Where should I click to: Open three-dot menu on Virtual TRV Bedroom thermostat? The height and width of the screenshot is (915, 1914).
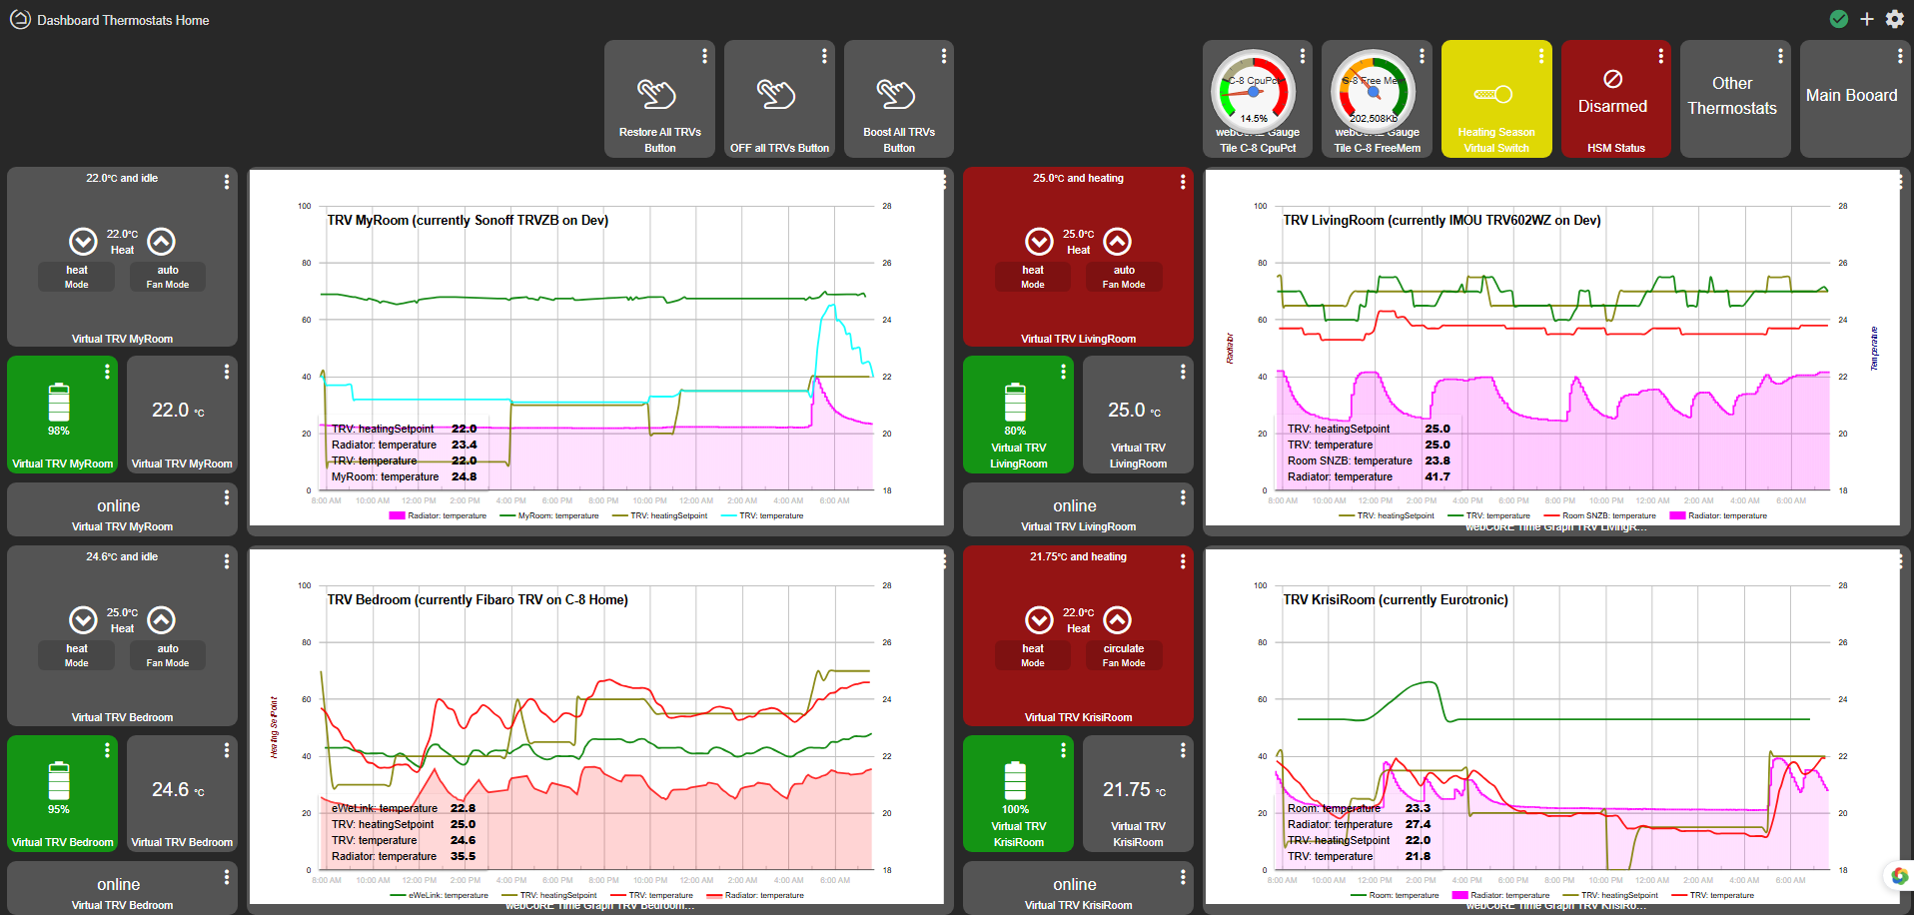227,561
